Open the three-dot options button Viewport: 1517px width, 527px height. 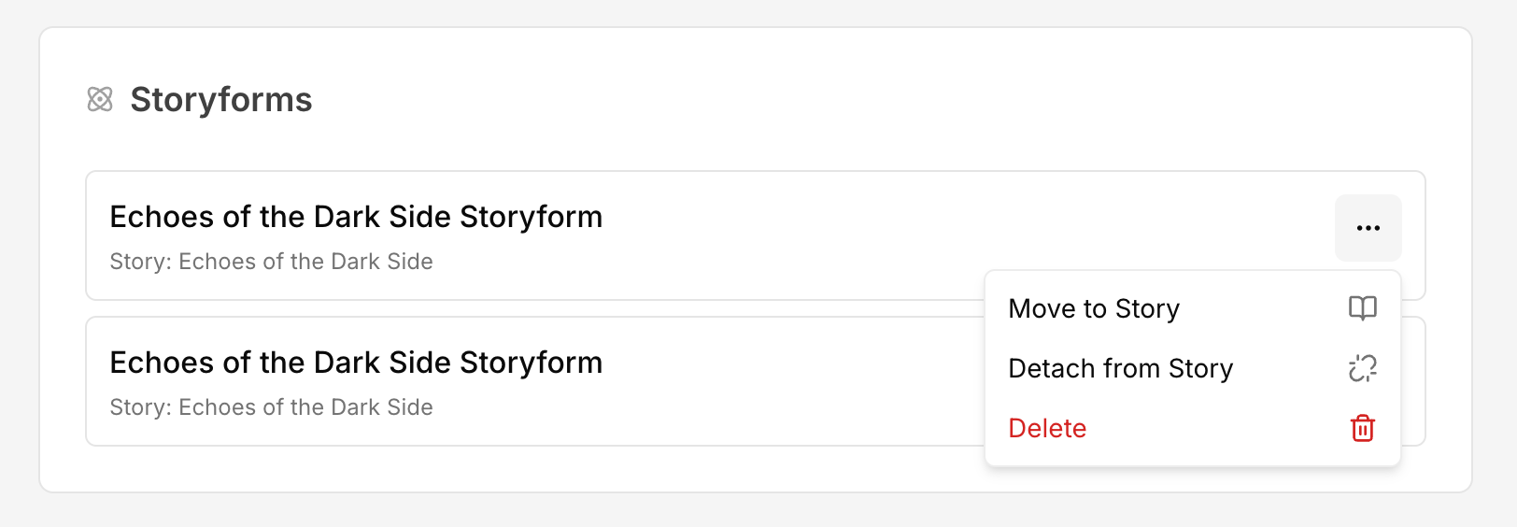pyautogui.click(x=1368, y=228)
